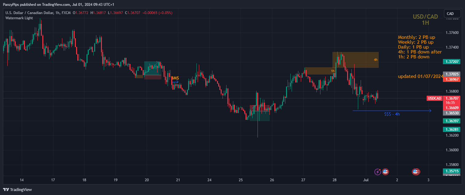Click the 28 date on time axis

click(335, 180)
